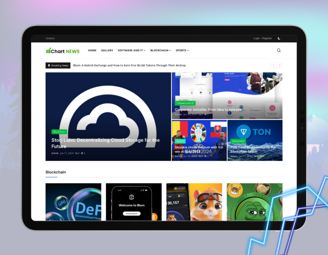Open the Welcome to Blum phone thumbnail
The width and height of the screenshot is (328, 255).
pos(134,202)
